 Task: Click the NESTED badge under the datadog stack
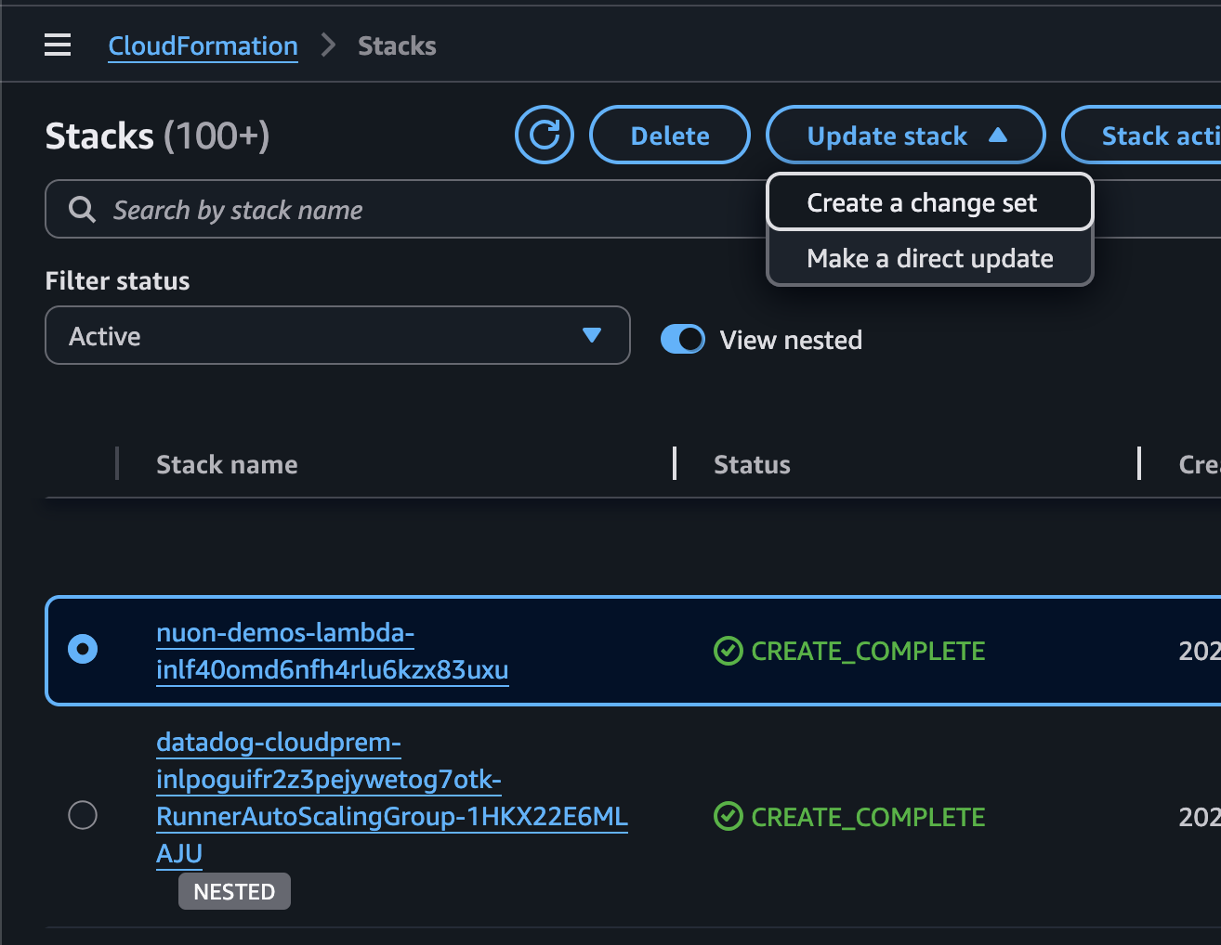(233, 890)
